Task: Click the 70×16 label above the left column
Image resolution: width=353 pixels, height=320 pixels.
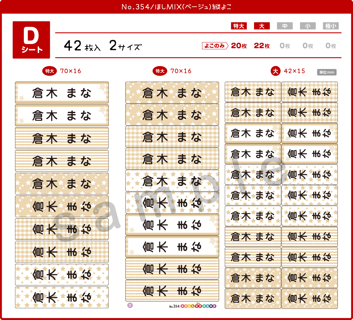Action: pyautogui.click(x=71, y=71)
